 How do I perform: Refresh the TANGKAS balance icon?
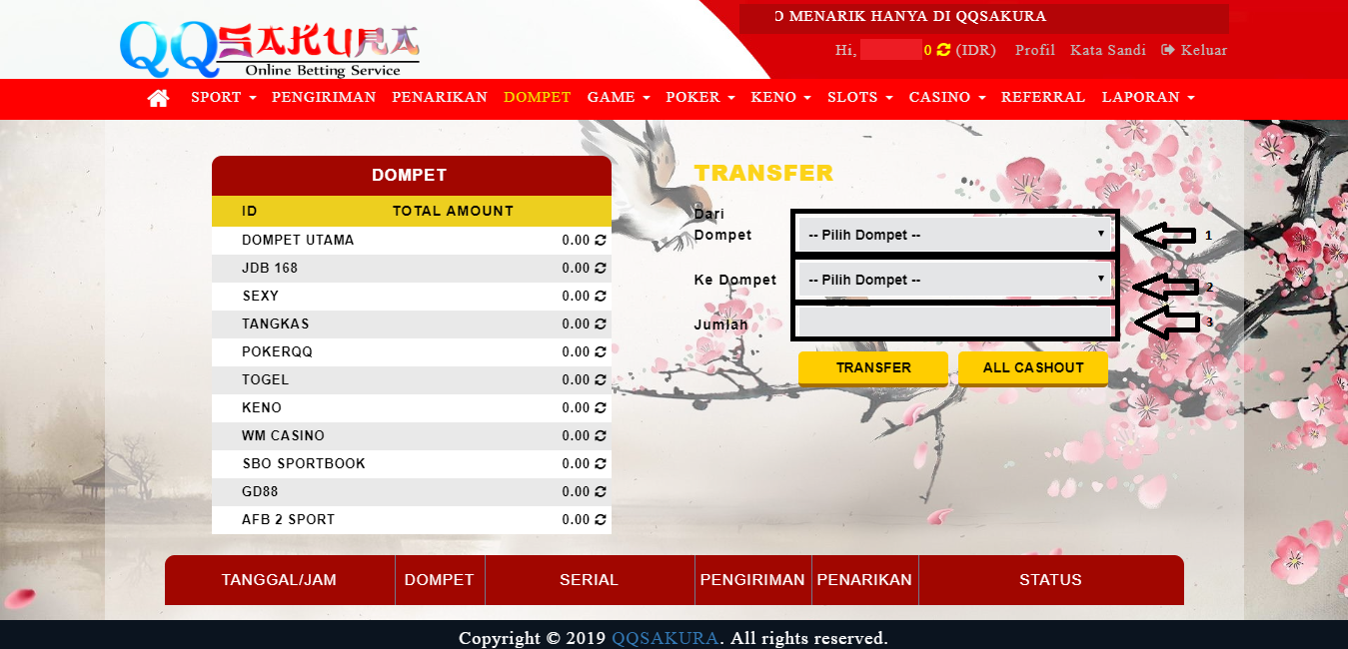tap(601, 324)
